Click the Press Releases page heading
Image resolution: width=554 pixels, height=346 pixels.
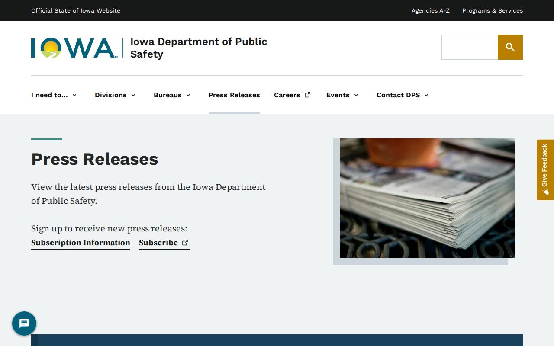[95, 159]
